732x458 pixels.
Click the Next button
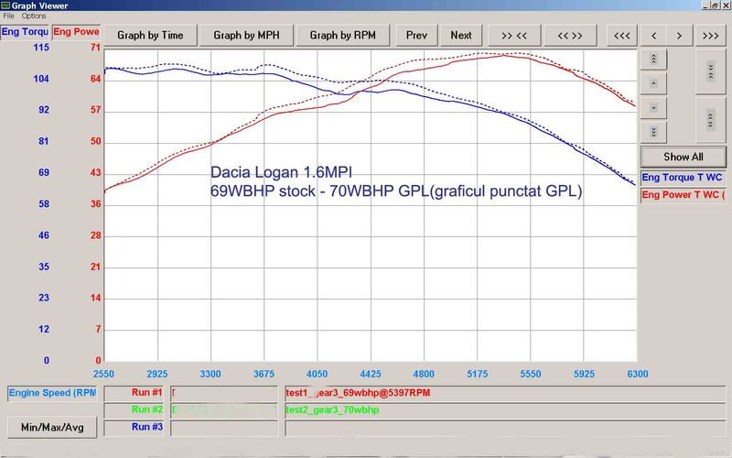(461, 36)
